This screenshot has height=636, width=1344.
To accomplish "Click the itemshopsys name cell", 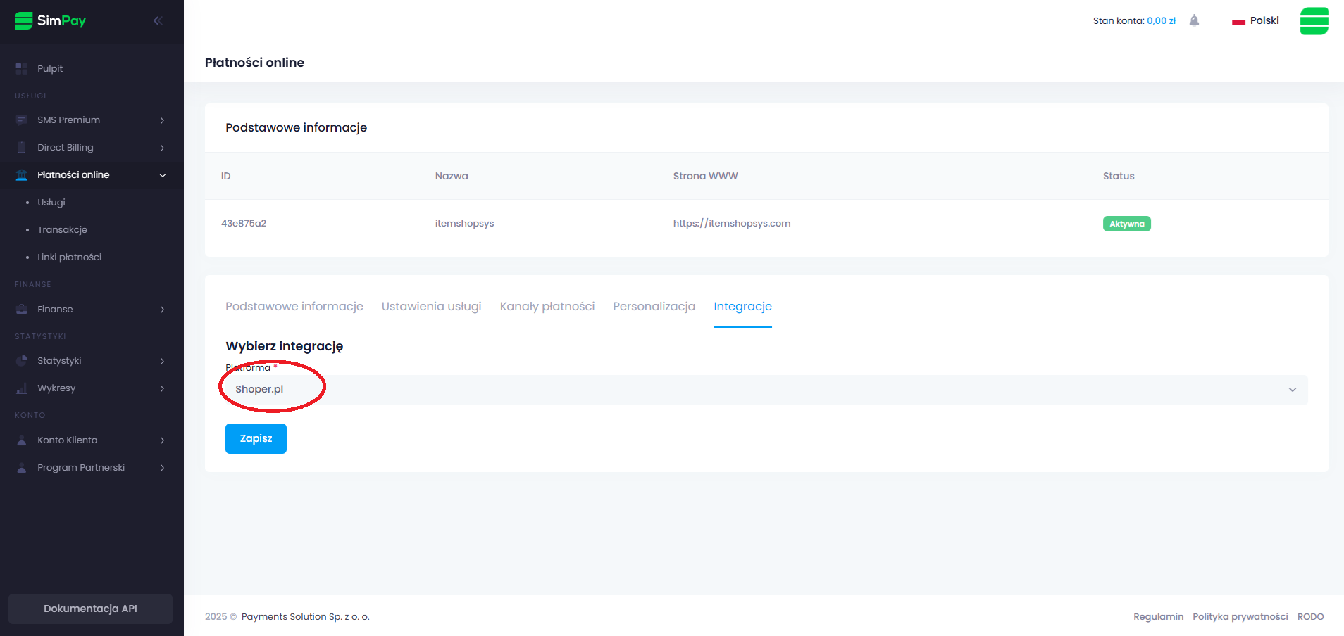I will [x=464, y=223].
